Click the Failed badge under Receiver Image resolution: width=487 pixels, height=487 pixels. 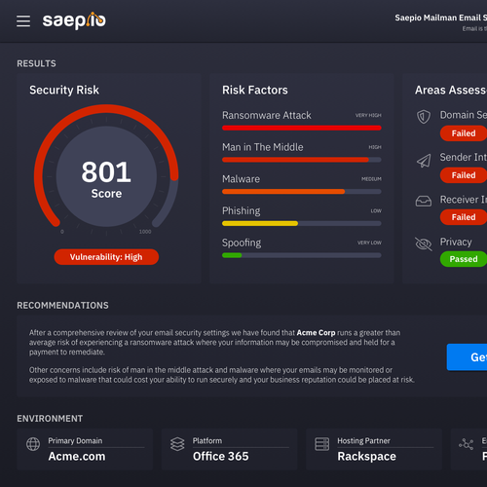tap(464, 217)
